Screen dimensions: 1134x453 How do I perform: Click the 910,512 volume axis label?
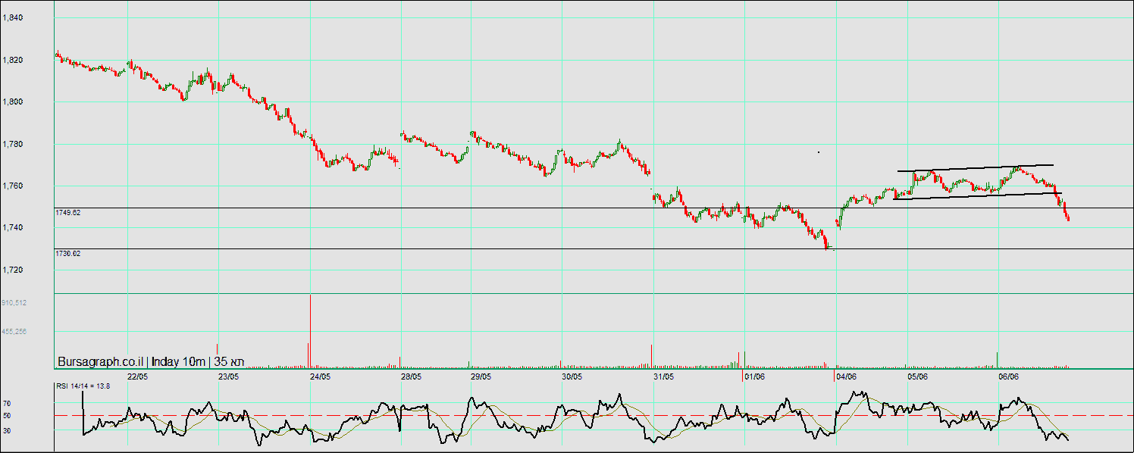(14, 302)
